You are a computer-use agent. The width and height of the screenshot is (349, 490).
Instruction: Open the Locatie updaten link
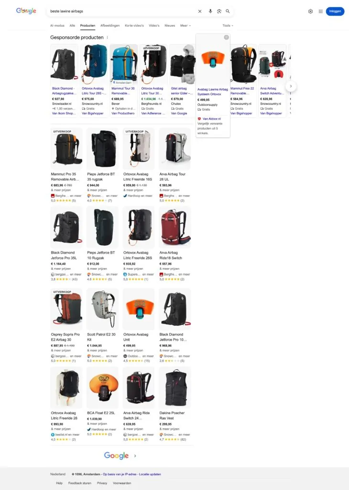(x=150, y=474)
